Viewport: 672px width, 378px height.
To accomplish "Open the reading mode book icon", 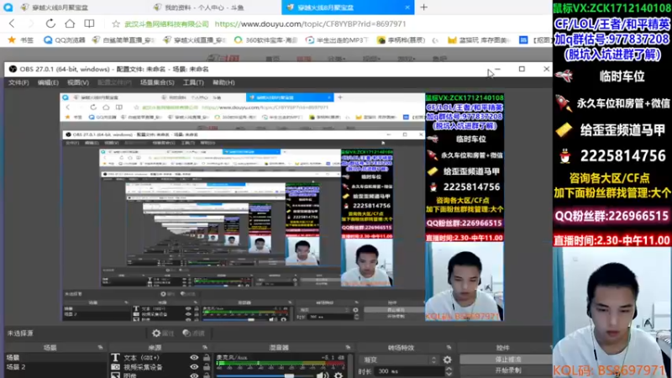I will [x=89, y=24].
